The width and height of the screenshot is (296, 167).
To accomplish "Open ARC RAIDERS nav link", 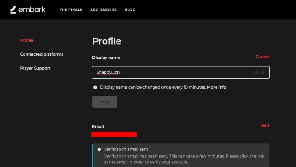I will (104, 10).
